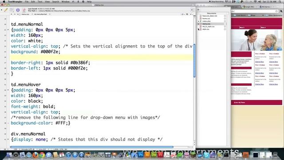Screen dimensions: 284x160
Task: Click the nurse photo banner in browser
Action: (256, 40)
